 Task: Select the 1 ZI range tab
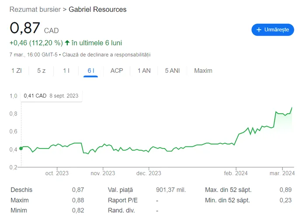17,71
